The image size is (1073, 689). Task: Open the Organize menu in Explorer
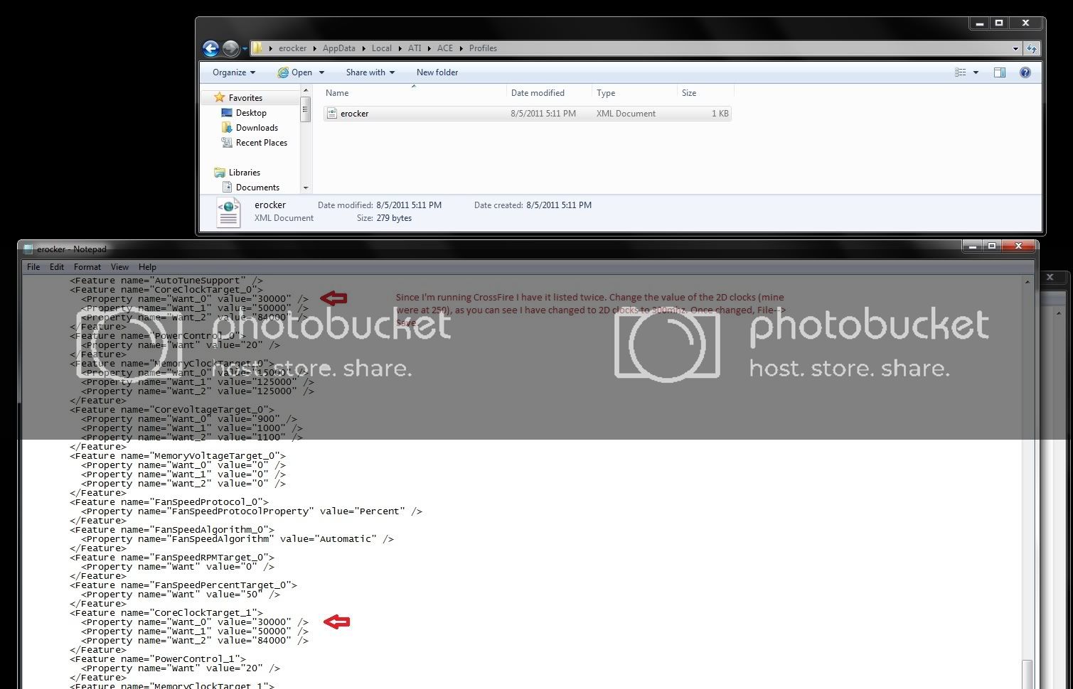234,72
